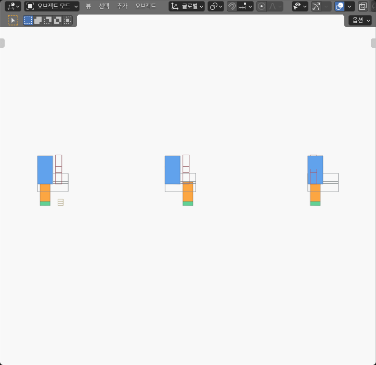Expand the right sidebar handle

click(x=373, y=43)
